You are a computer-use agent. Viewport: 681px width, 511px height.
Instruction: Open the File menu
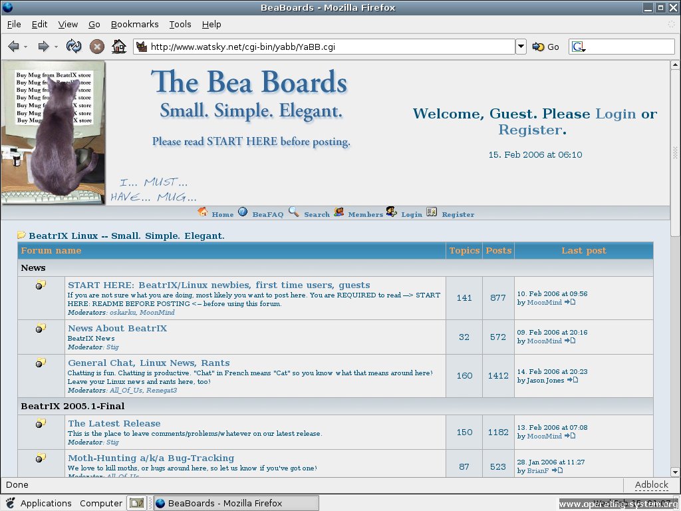(x=14, y=25)
